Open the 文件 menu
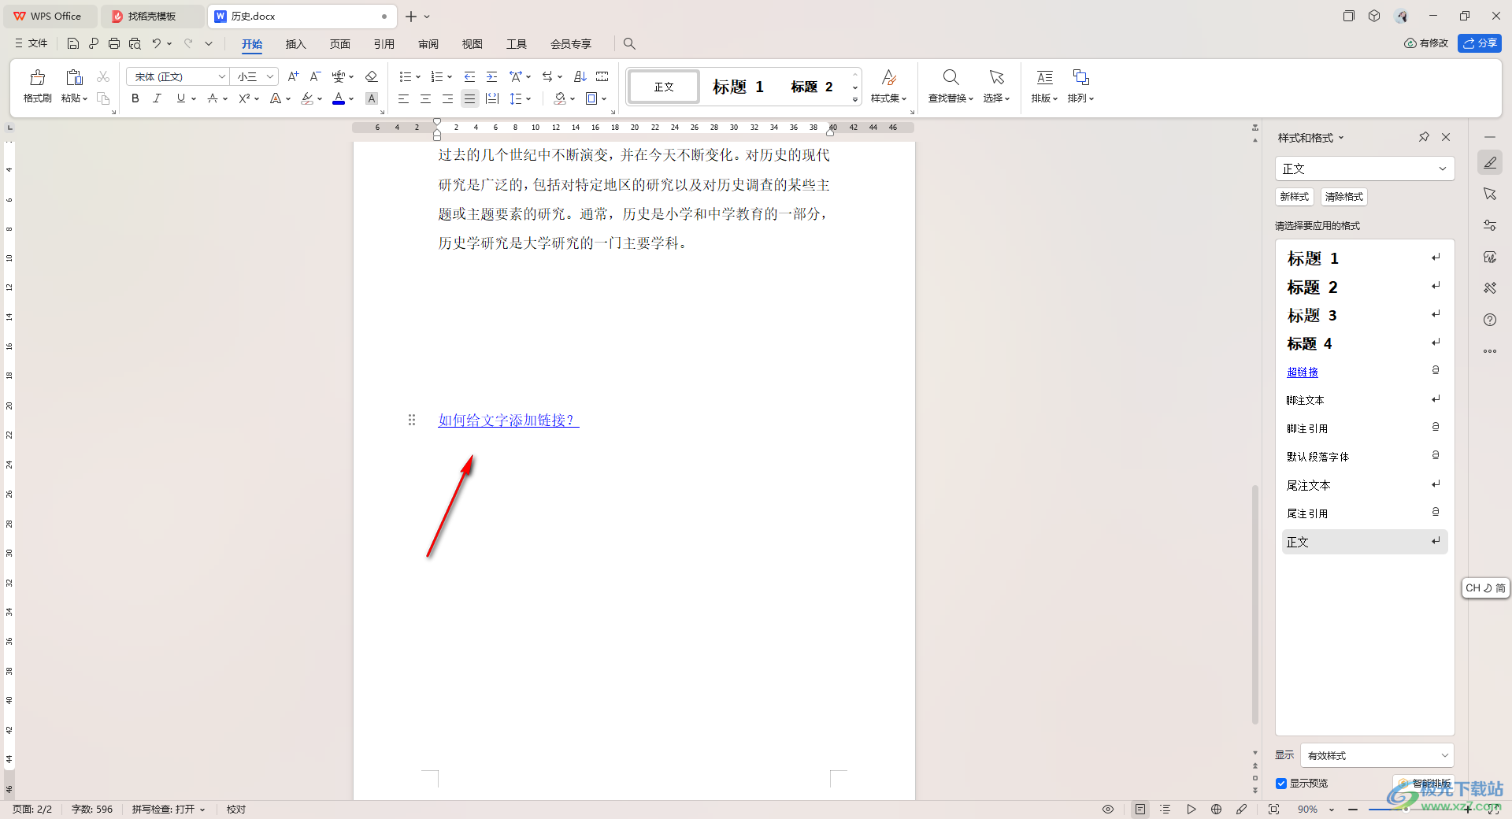 point(31,43)
